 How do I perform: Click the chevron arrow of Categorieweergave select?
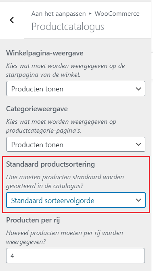tap(138, 144)
